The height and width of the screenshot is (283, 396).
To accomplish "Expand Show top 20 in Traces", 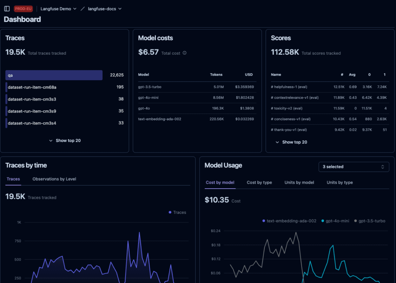I will point(65,141).
